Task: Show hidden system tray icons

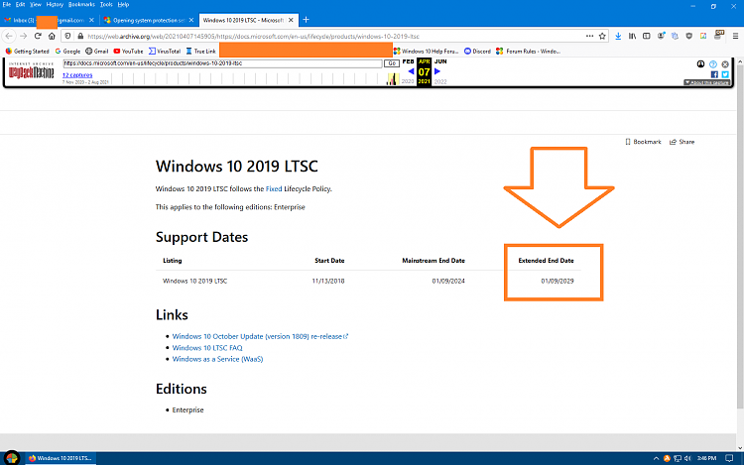Action: pos(656,458)
